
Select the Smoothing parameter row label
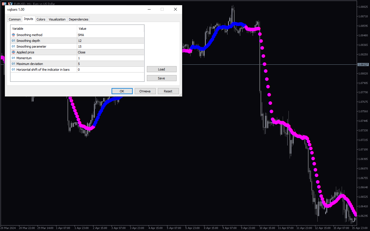click(x=31, y=46)
